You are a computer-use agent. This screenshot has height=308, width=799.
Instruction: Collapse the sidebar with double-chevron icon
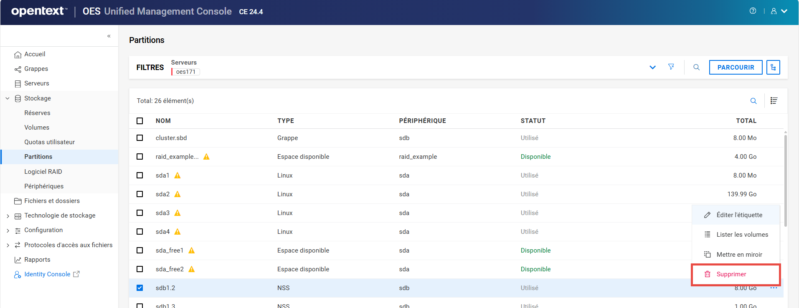point(109,36)
